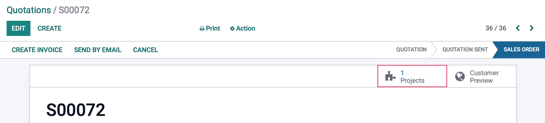Viewport: 545px width, 123px height.
Task: Select the QUOTATION status stage
Action: 411,50
